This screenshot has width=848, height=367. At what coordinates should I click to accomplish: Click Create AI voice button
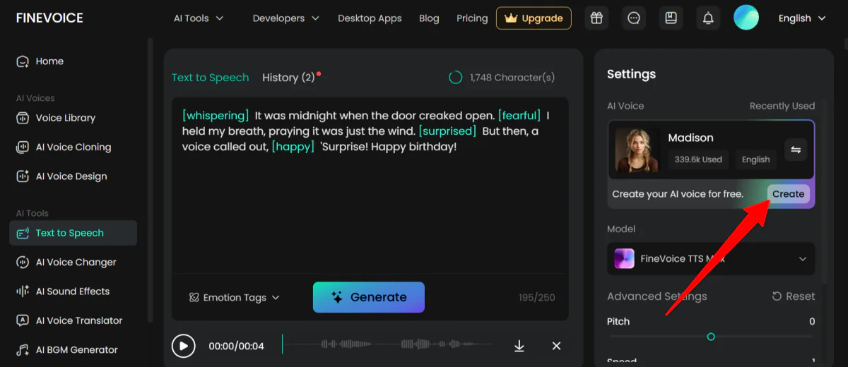click(788, 194)
